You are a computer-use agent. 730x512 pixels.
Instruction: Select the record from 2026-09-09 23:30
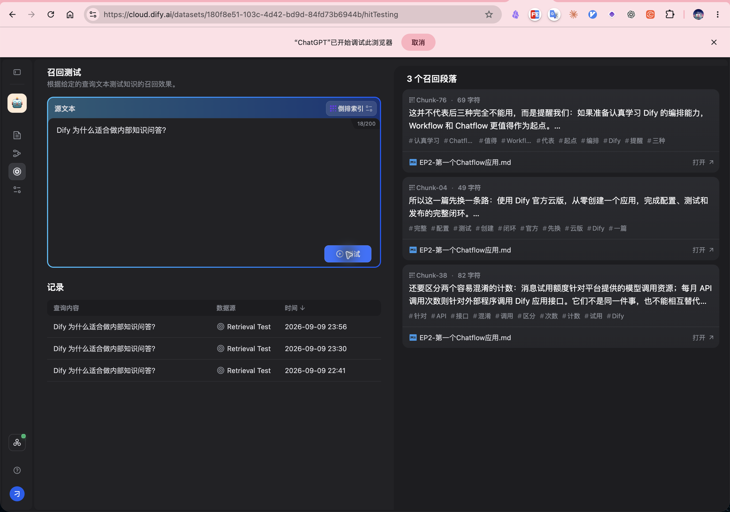(214, 348)
